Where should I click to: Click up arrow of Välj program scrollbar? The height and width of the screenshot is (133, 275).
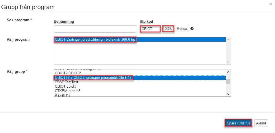[228, 39]
